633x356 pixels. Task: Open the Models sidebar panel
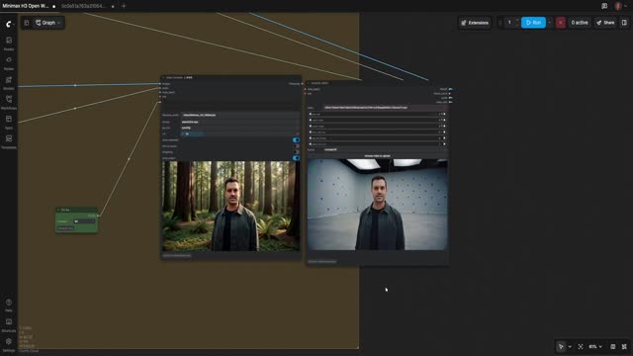[9, 82]
